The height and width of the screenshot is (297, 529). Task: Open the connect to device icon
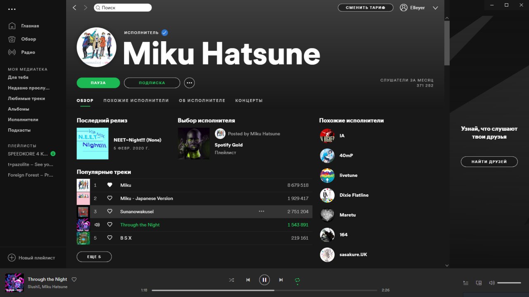(479, 283)
